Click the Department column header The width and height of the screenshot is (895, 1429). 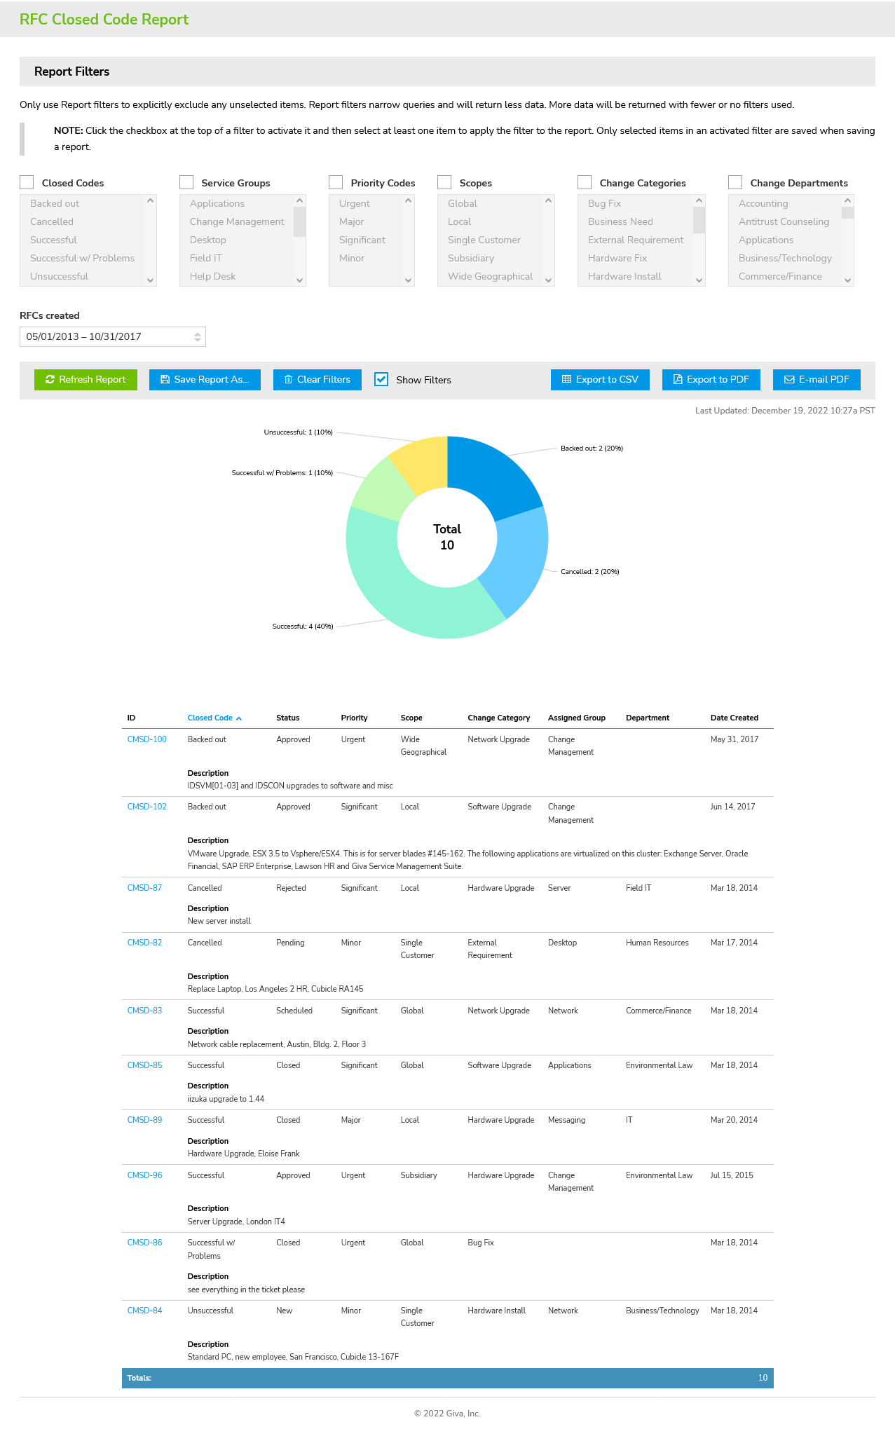[x=648, y=718]
